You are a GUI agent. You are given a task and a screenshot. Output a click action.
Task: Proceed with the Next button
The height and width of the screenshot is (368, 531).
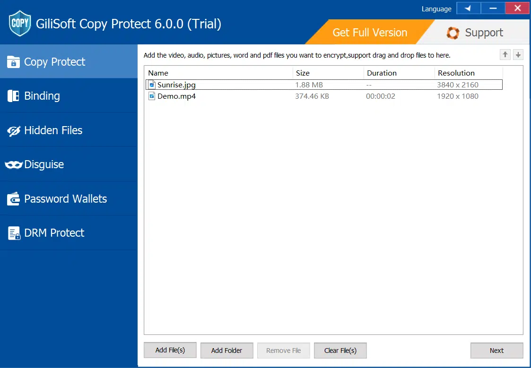(x=497, y=351)
